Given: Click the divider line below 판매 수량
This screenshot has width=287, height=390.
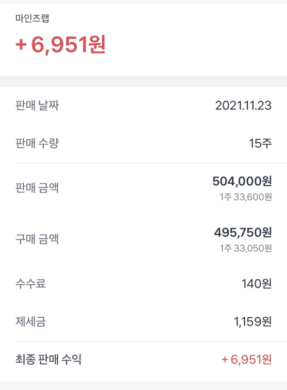Looking at the screenshot, I should 151,163.
